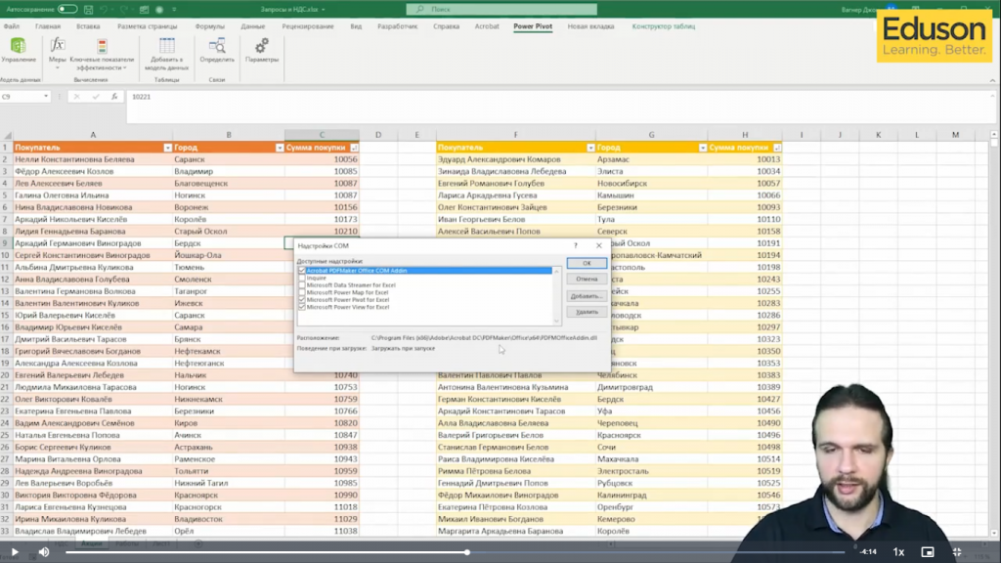Switch to the Главная tab
Viewport: 1001px width, 563px height.
tap(48, 26)
